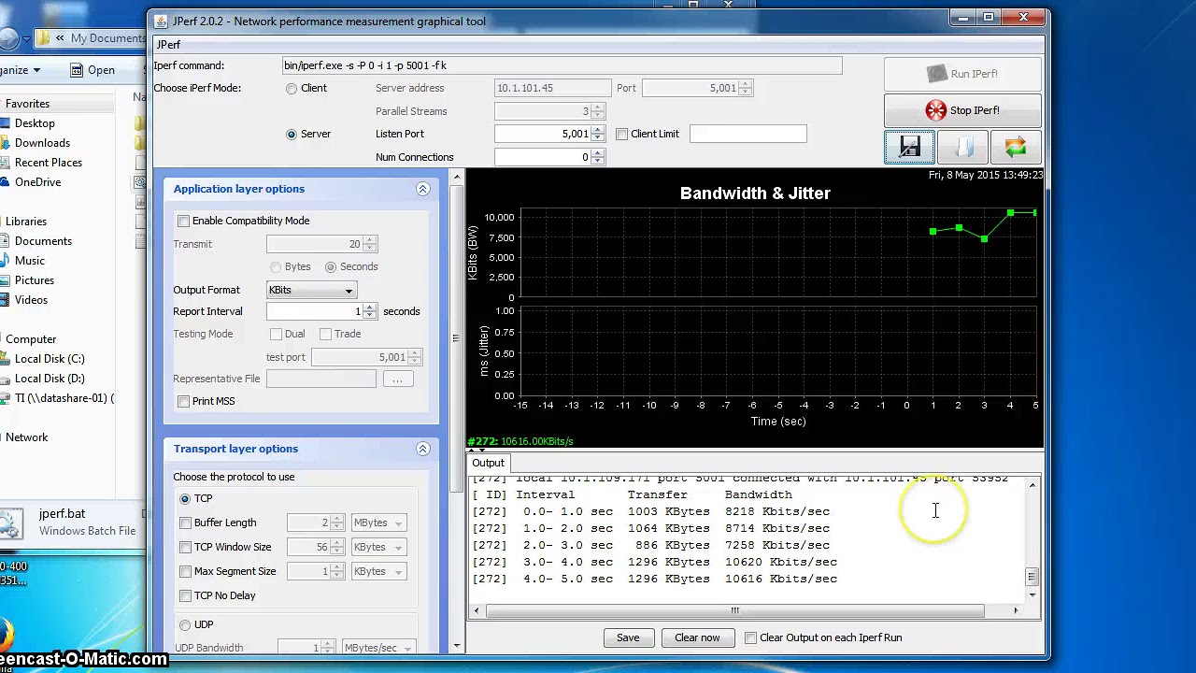Click the restore defaults arrows icon
The height and width of the screenshot is (673, 1196).
click(x=1016, y=147)
